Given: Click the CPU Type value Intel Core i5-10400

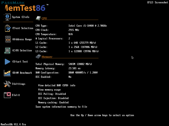Looking at the screenshot, I should [x=88, y=26].
